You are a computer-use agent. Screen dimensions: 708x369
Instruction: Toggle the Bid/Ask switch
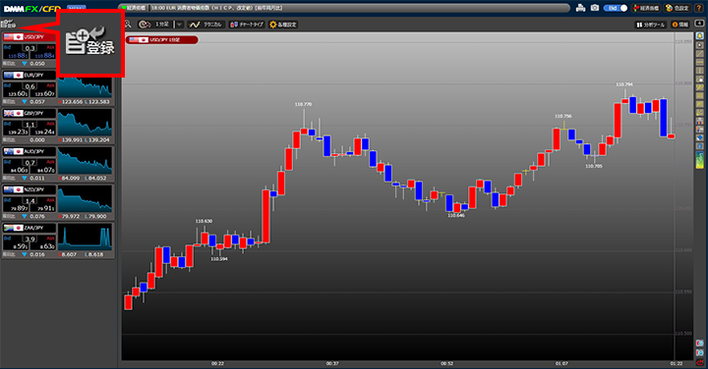point(616,8)
